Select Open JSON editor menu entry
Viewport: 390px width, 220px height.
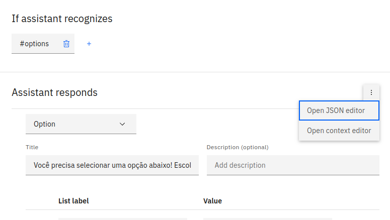(339, 111)
